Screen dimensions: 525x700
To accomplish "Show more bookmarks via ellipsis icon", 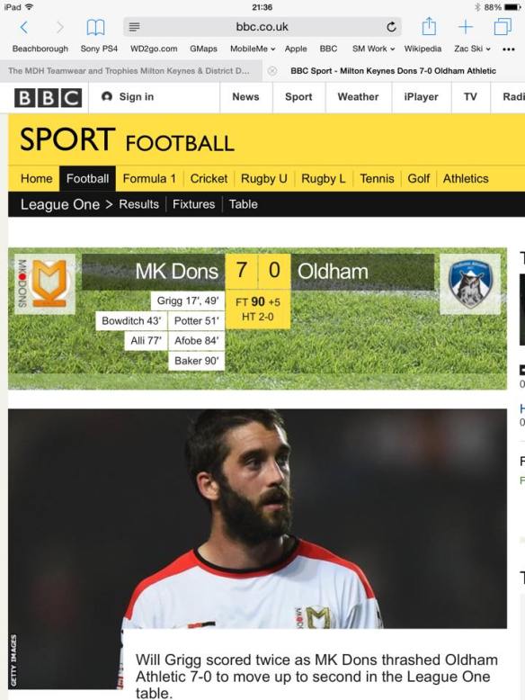I will pos(509,49).
